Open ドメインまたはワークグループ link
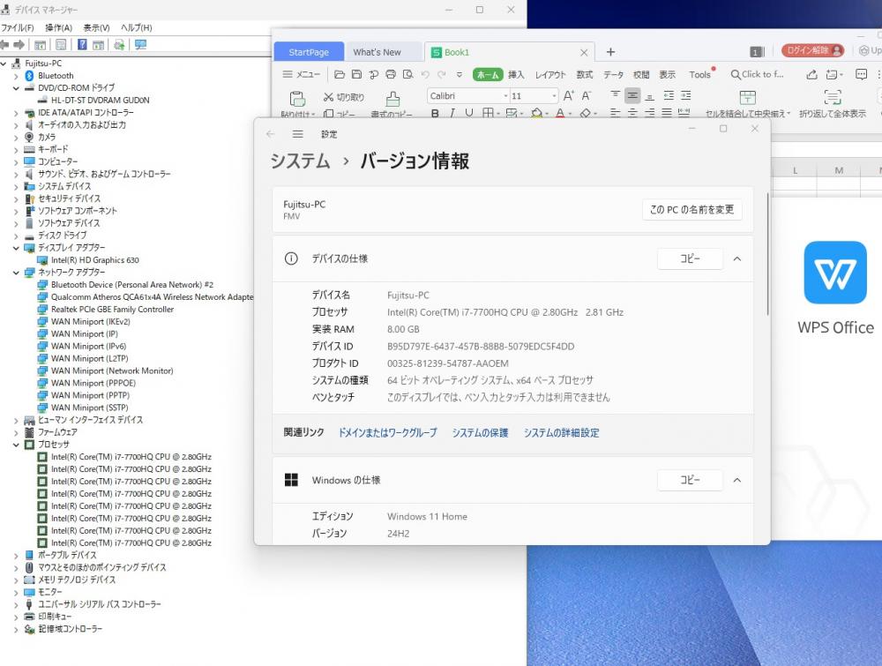 (387, 432)
